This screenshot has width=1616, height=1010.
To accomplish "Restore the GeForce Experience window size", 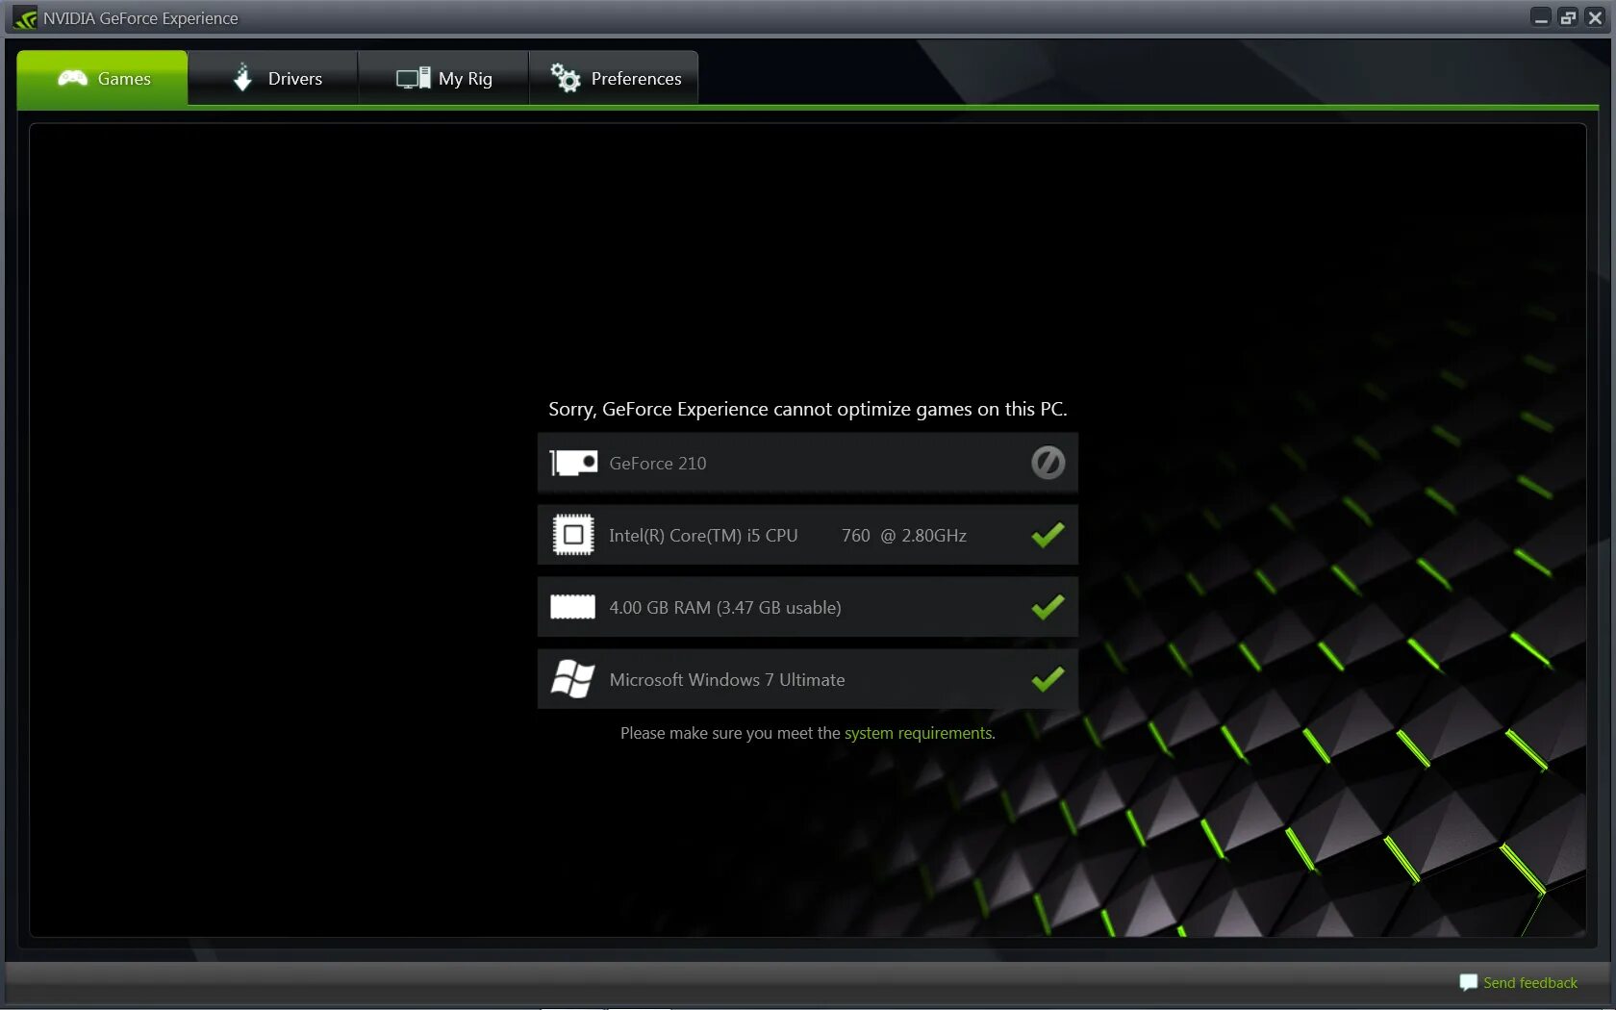I will (x=1568, y=17).
